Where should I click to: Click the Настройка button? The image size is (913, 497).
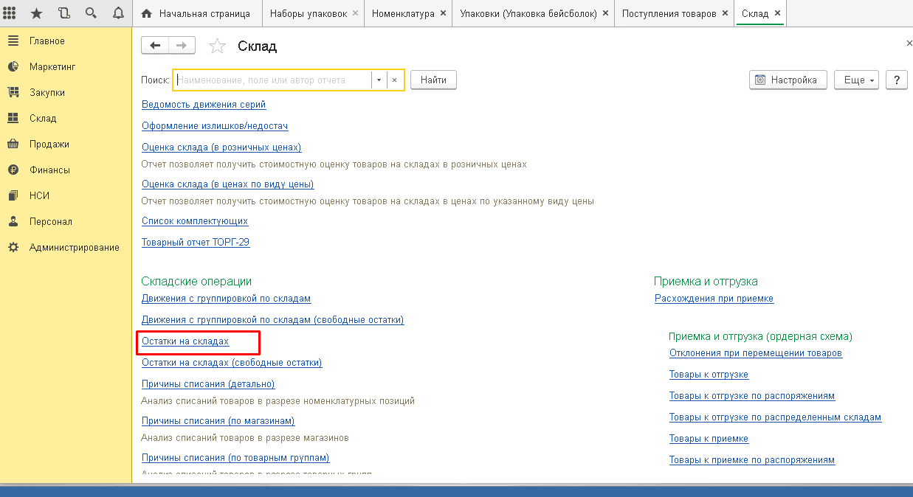[787, 80]
